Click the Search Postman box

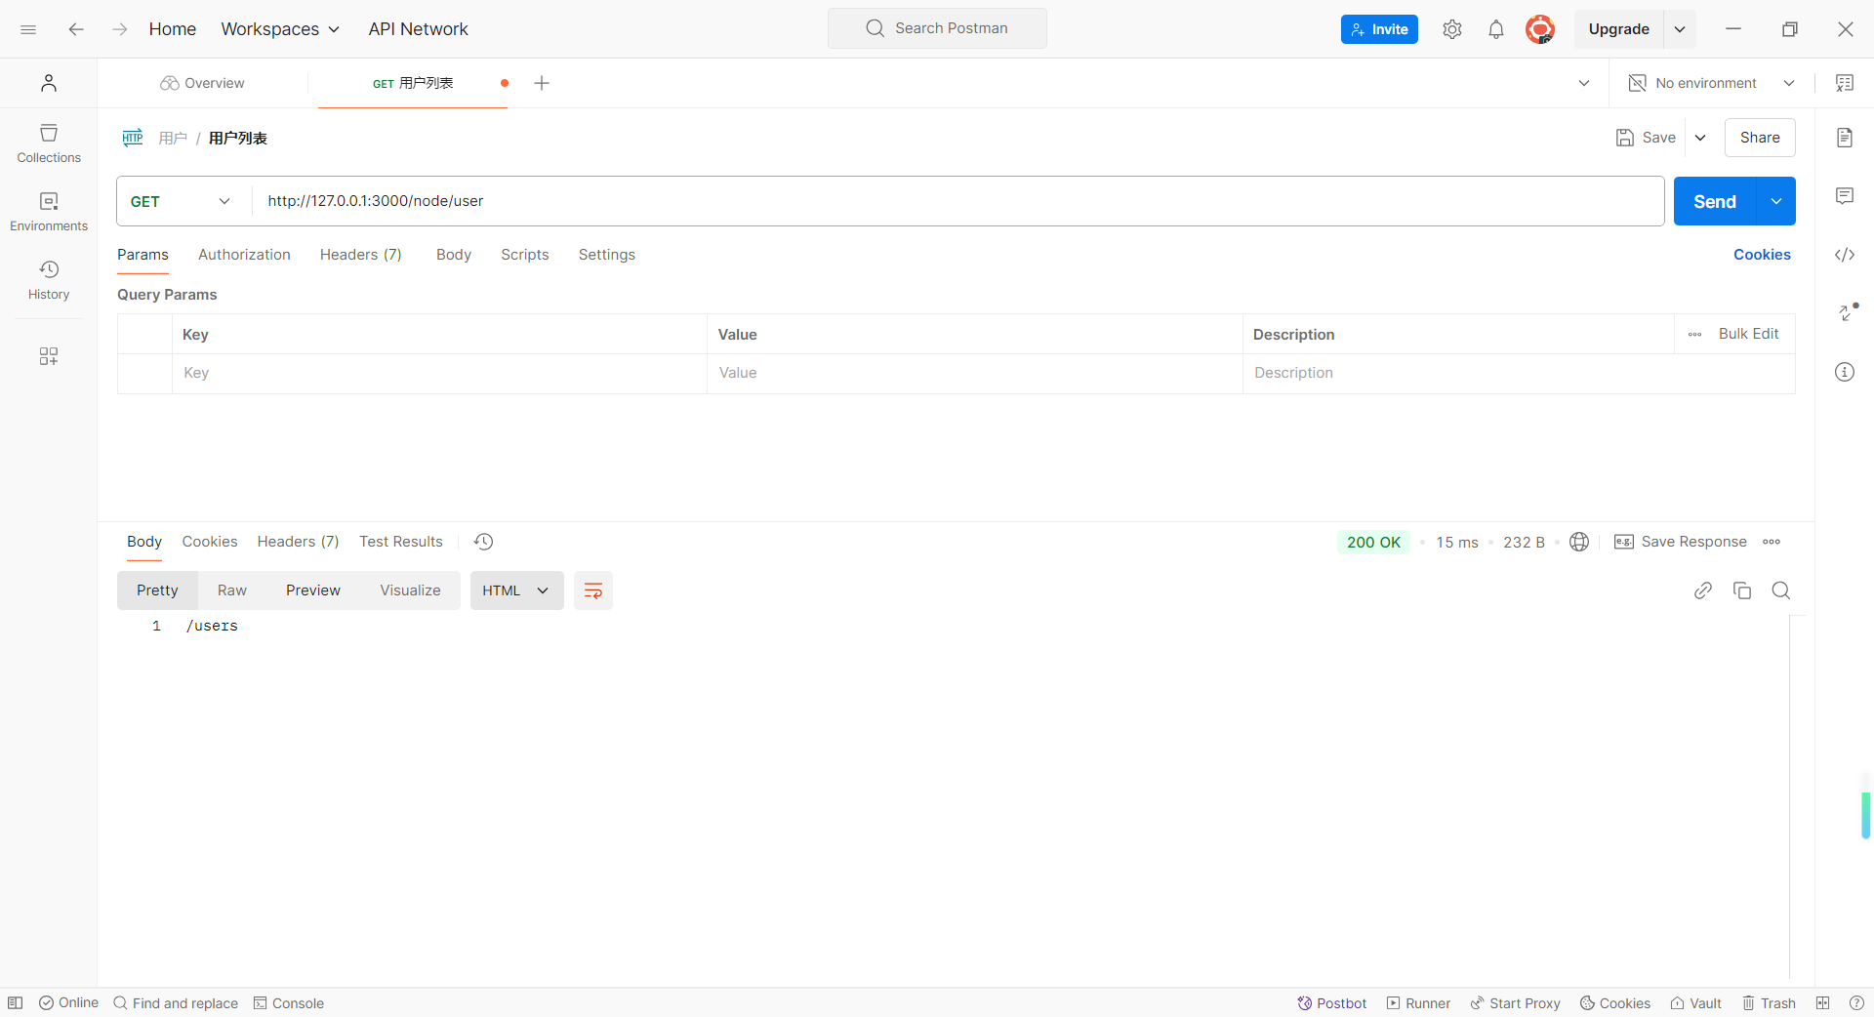click(x=937, y=28)
